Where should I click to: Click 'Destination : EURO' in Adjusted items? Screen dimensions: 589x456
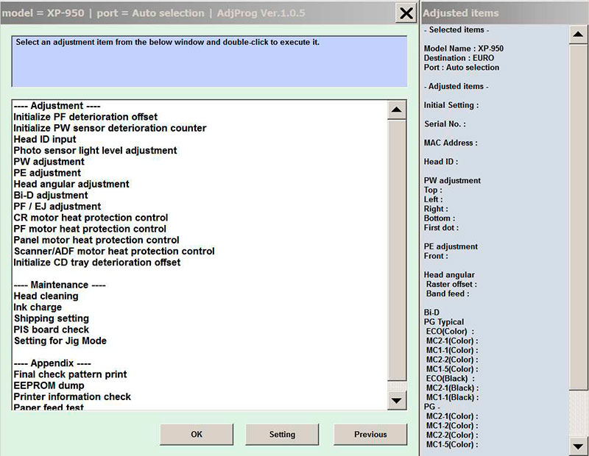pyautogui.click(x=459, y=58)
